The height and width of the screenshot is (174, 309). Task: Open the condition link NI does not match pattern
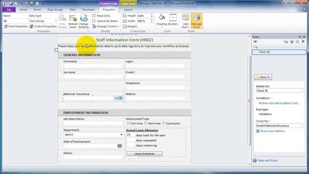[279, 103]
